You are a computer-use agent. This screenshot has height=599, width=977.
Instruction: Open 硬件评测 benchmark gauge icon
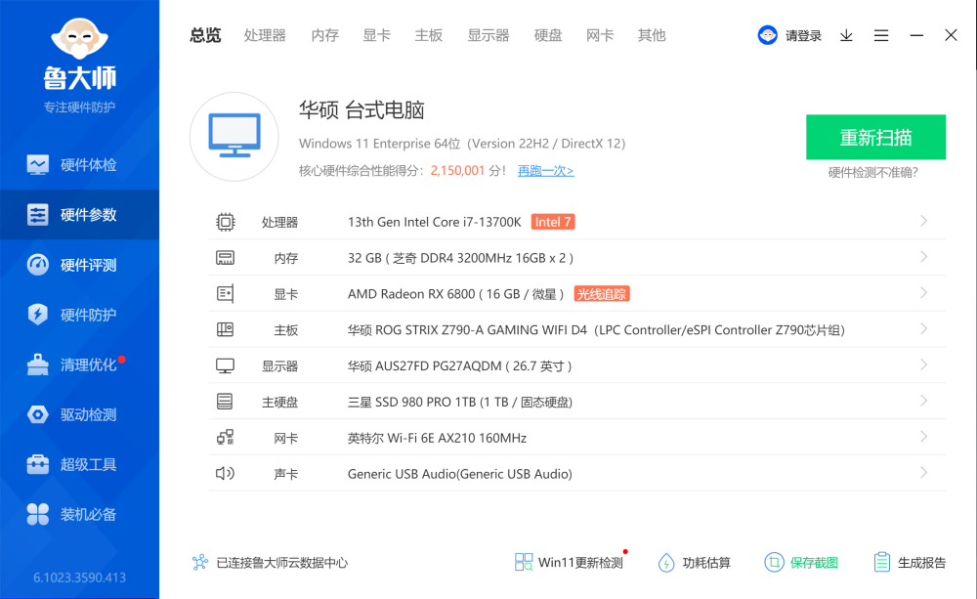coord(37,265)
